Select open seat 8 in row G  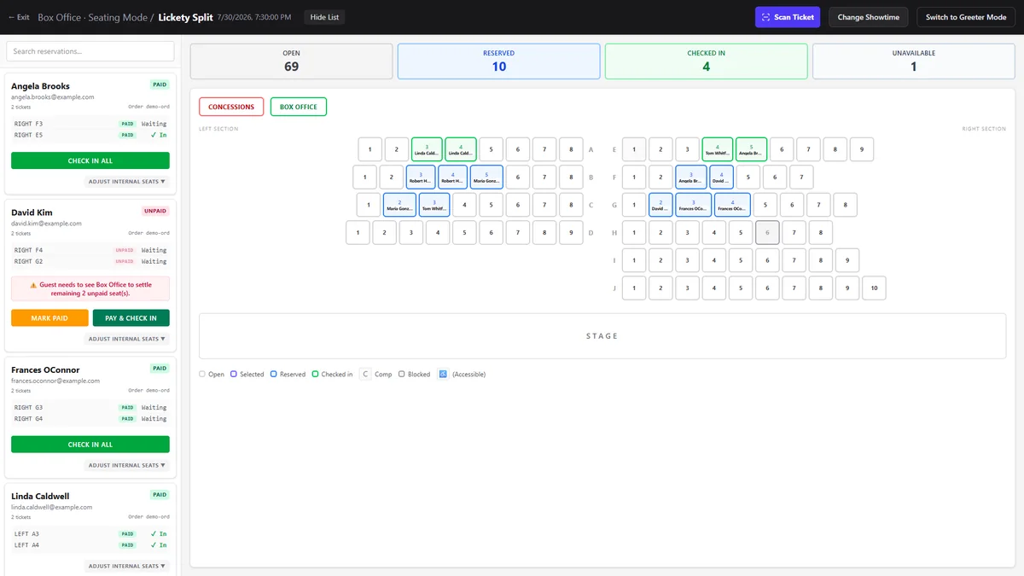point(845,205)
